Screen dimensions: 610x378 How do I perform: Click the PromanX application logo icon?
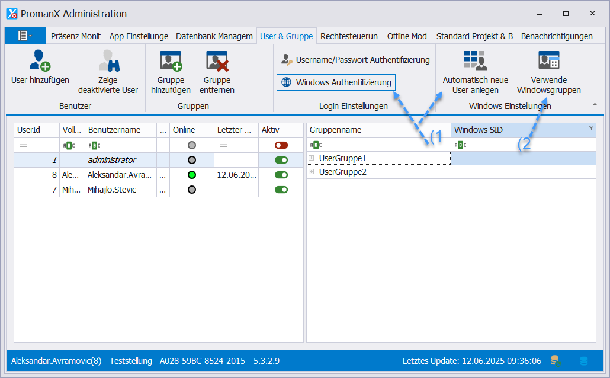[12, 14]
